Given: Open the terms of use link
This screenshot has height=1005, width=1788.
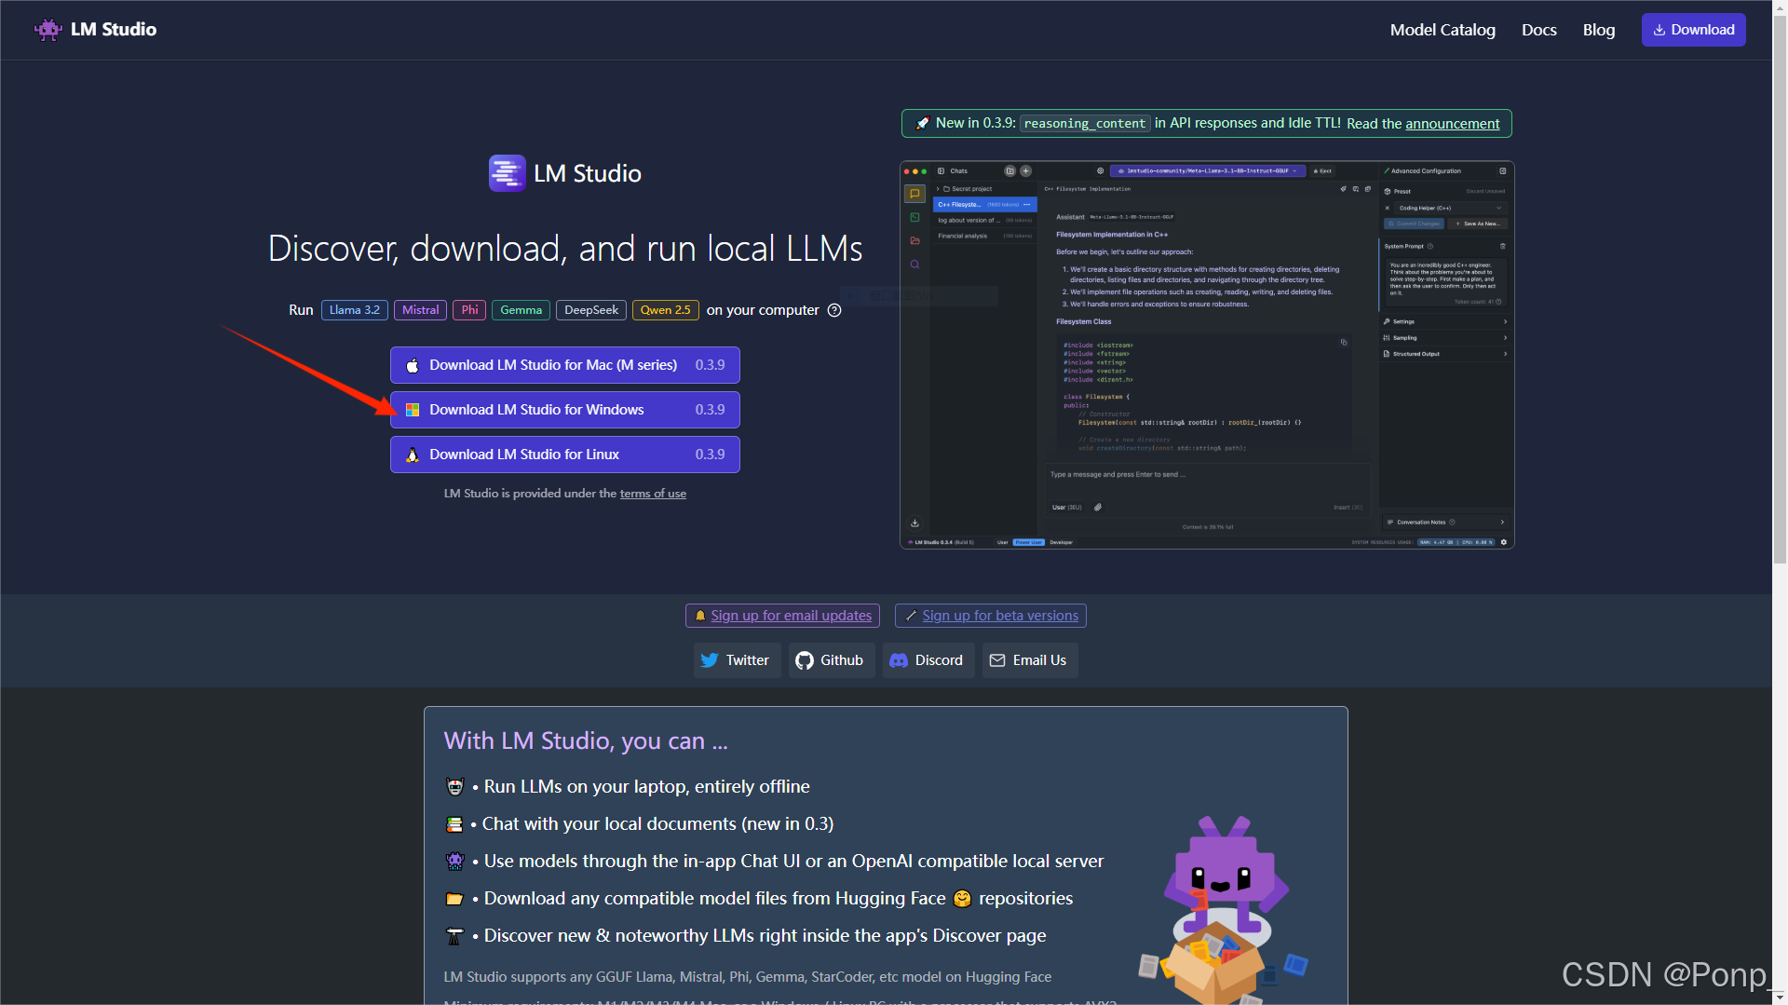Looking at the screenshot, I should tap(653, 494).
